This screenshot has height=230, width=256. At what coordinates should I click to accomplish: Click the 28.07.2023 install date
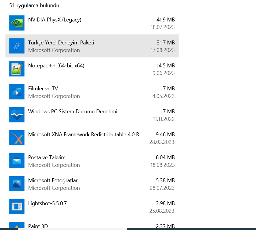162,188
